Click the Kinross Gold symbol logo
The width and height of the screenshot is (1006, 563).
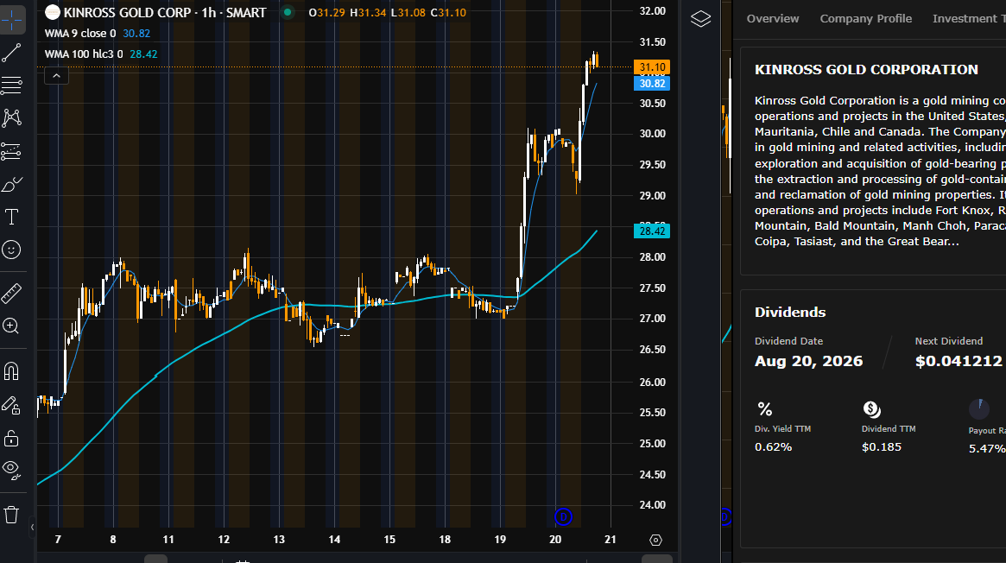[53, 12]
